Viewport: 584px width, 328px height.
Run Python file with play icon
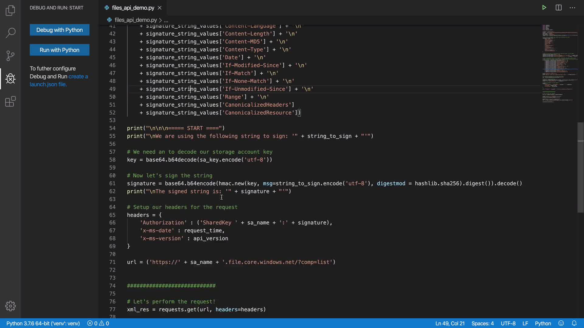[544, 8]
